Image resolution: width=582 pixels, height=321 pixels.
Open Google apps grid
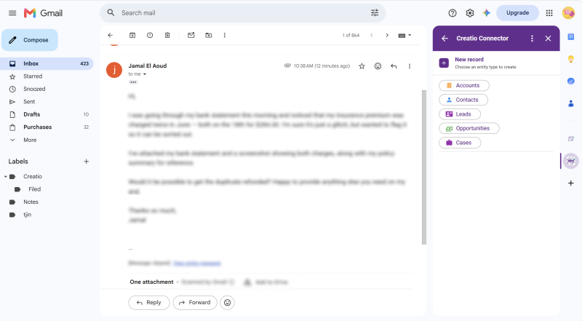click(549, 13)
